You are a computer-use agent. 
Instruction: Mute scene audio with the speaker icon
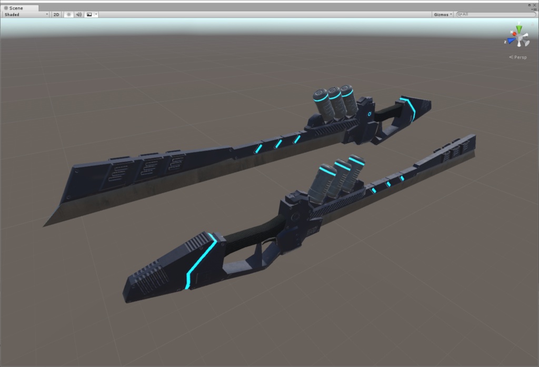pyautogui.click(x=78, y=14)
